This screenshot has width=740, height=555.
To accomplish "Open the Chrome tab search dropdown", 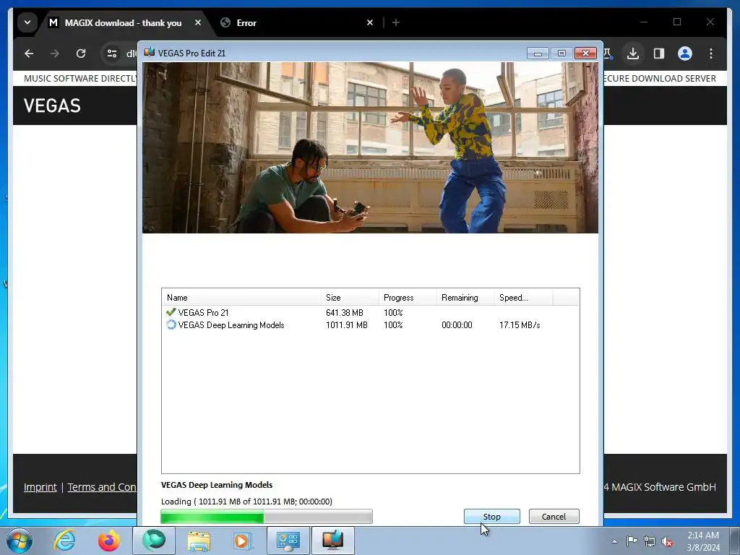I will point(27,22).
